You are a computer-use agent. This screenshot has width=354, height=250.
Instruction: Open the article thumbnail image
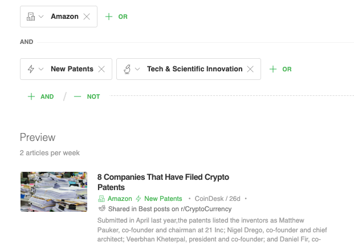(54, 192)
